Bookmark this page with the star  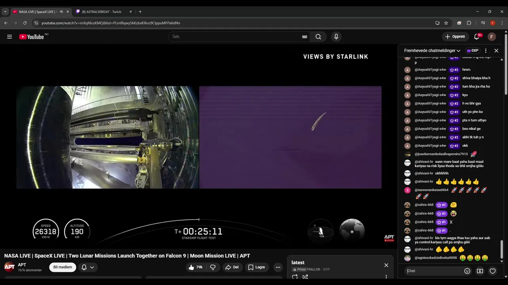pos(446,23)
